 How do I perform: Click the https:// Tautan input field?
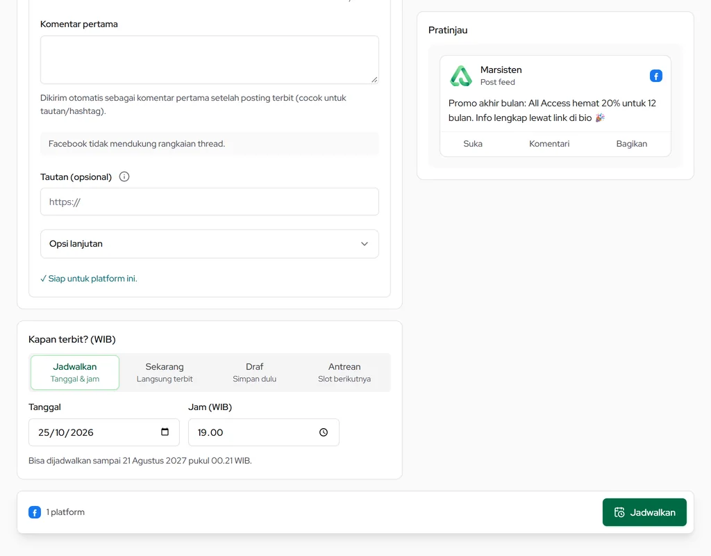pyautogui.click(x=210, y=202)
